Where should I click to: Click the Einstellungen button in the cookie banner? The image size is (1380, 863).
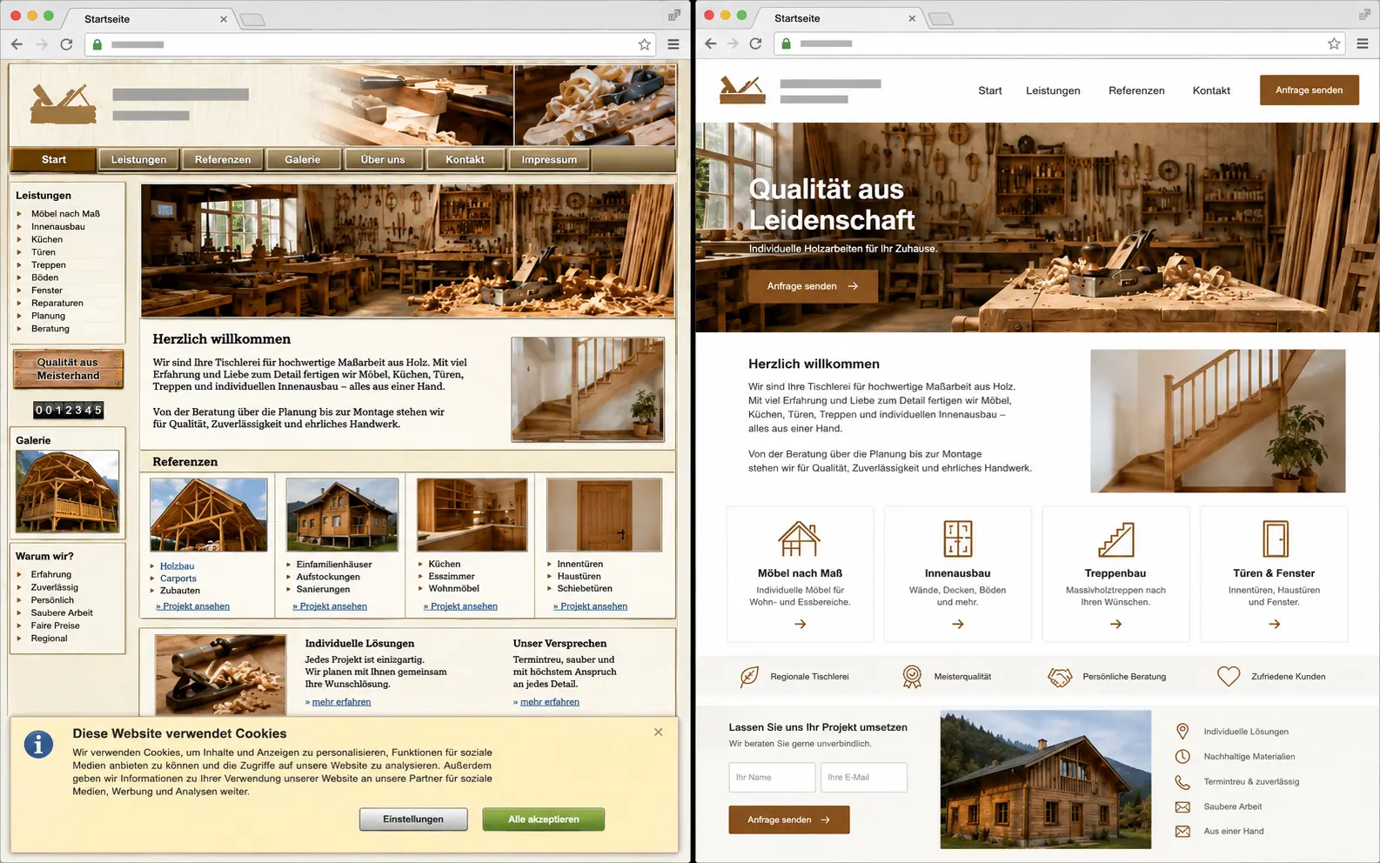point(413,820)
